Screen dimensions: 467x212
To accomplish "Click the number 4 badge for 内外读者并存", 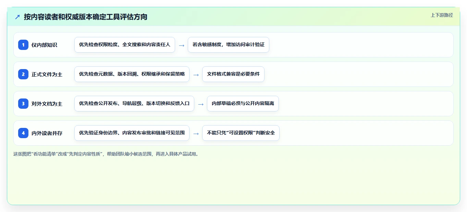I will tap(23, 133).
